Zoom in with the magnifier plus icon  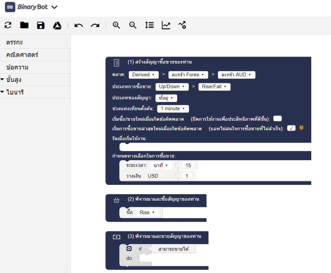click(x=116, y=25)
